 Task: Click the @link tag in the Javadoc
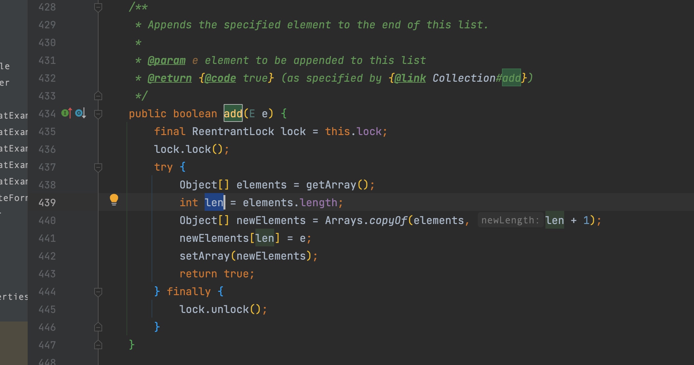tap(410, 78)
